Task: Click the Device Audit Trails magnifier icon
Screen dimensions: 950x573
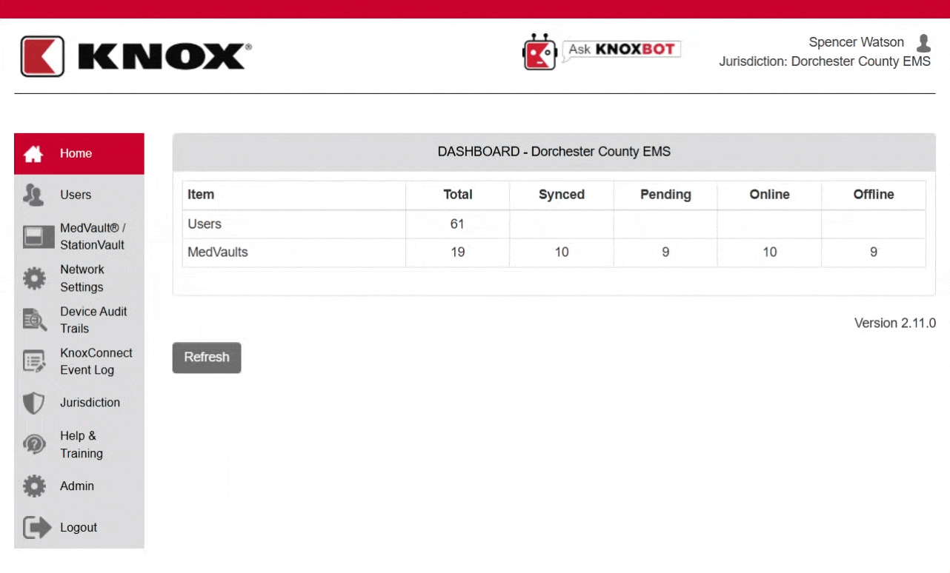Action: coord(34,320)
